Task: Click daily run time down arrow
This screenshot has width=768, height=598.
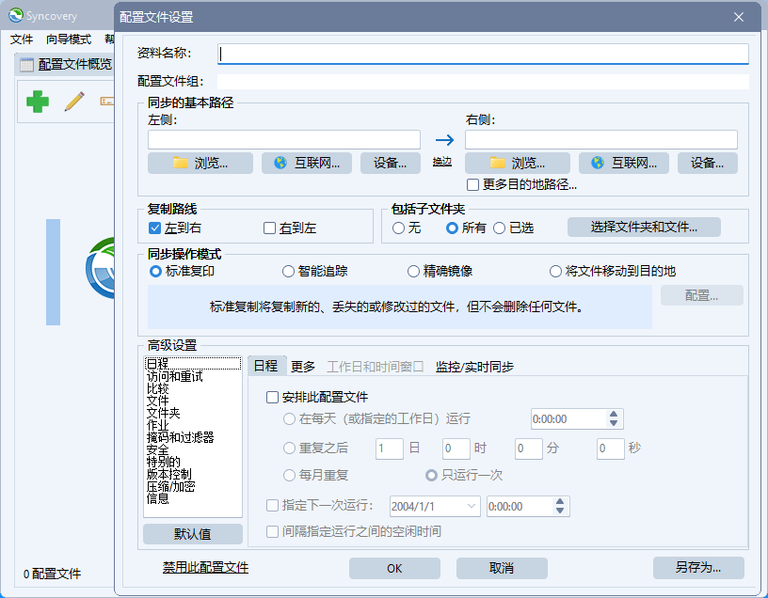Action: (614, 423)
